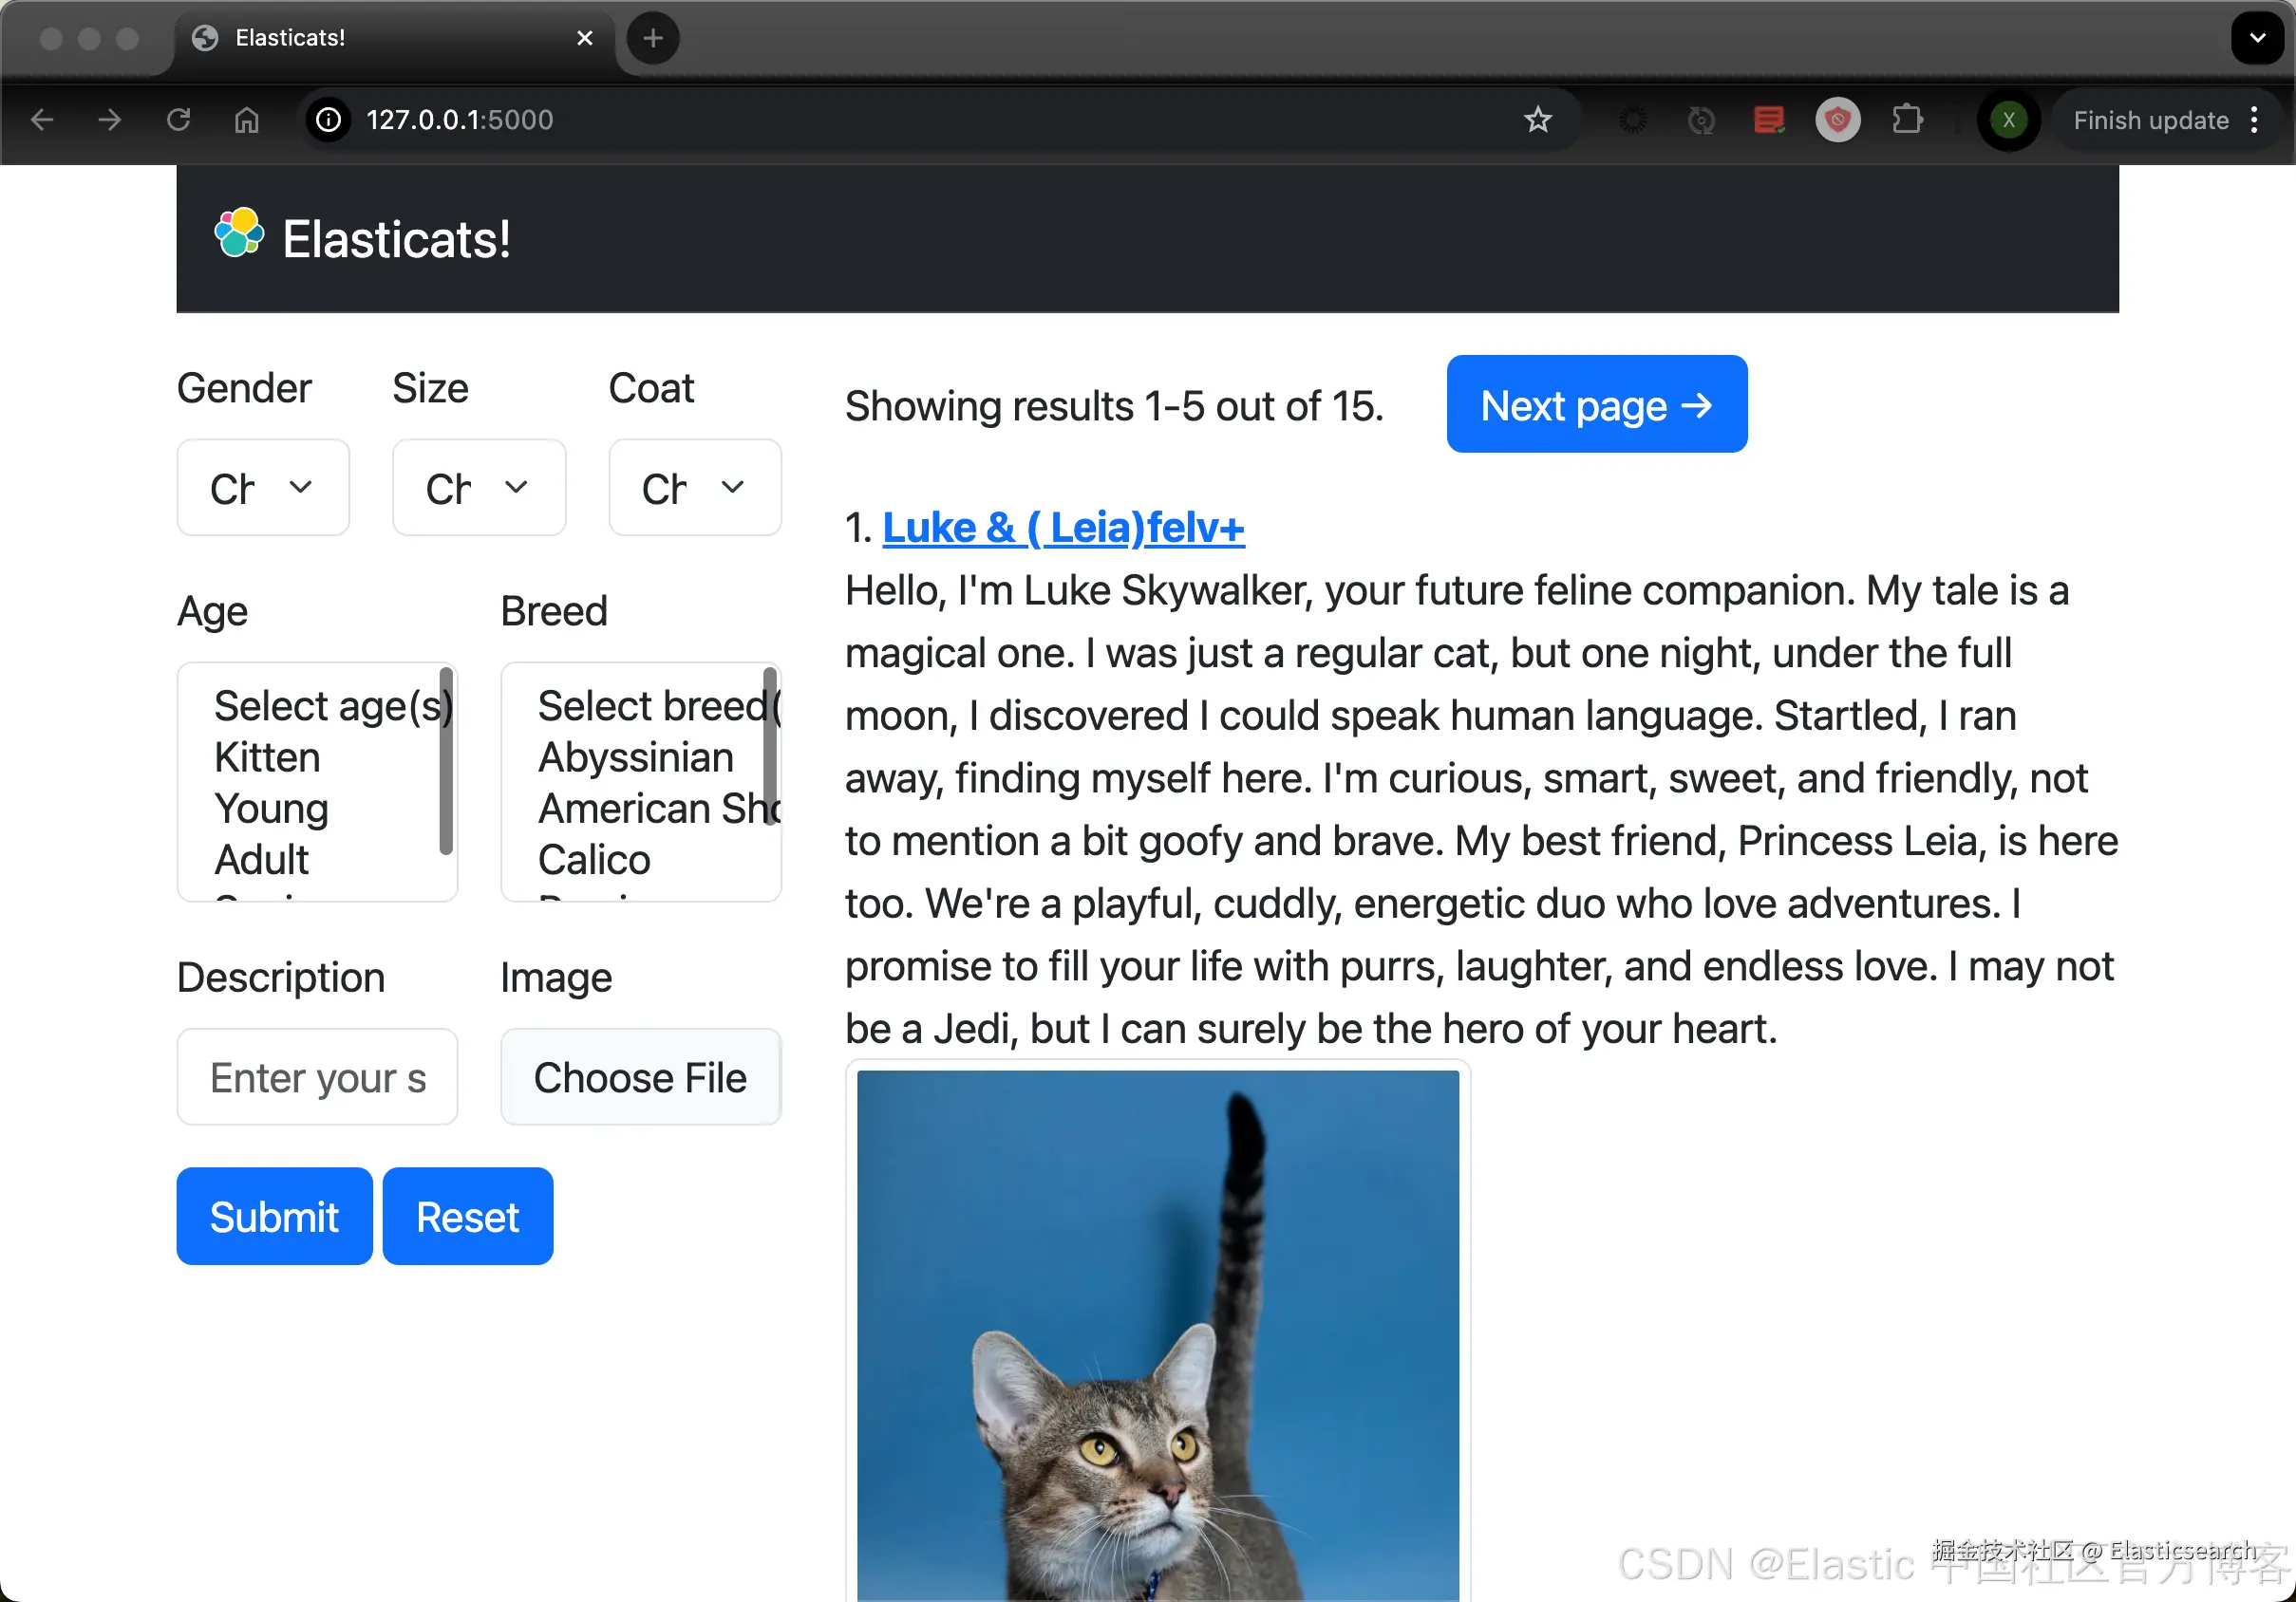Open a new tab with plus icon
Viewport: 2296px width, 1602px height.
click(653, 38)
